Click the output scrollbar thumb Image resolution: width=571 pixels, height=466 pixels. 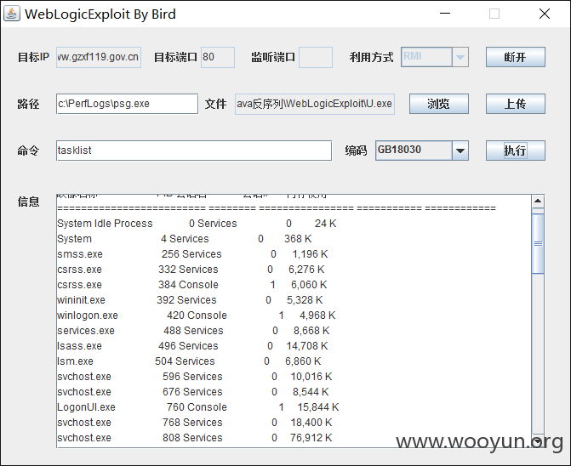coord(538,243)
